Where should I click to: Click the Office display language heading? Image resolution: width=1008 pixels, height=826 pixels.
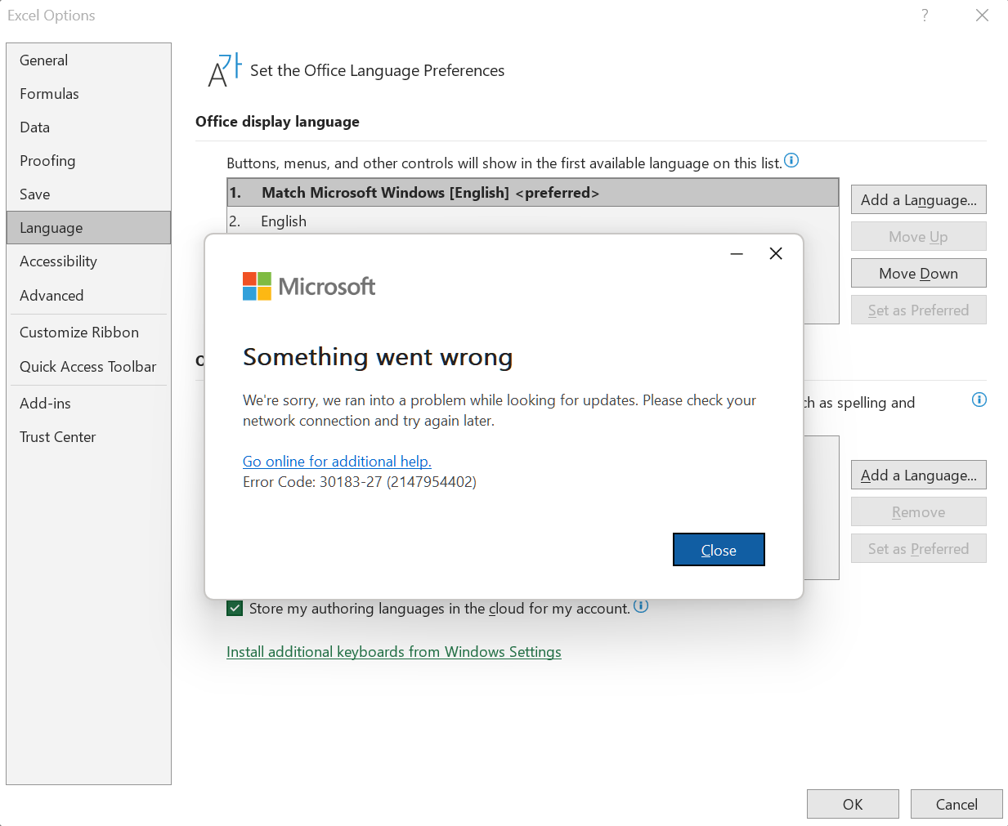(x=277, y=122)
